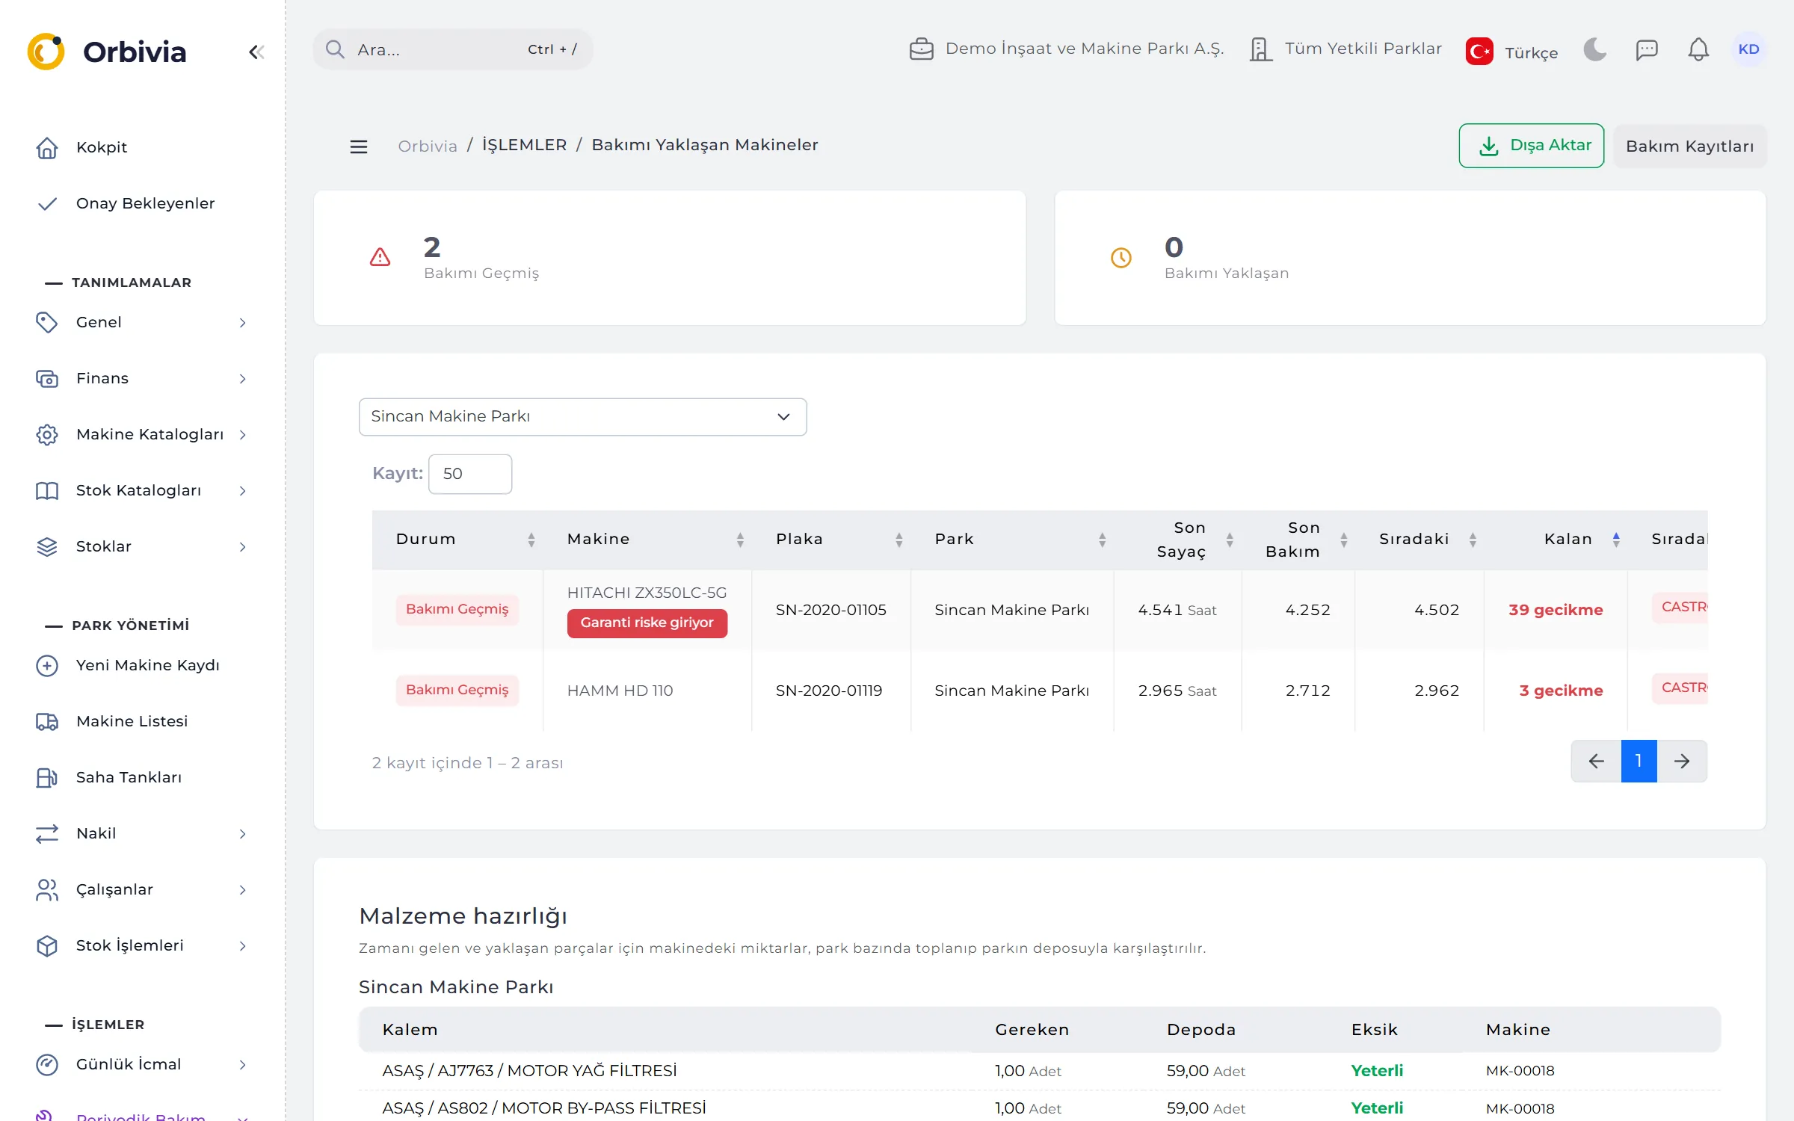The width and height of the screenshot is (1794, 1121).
Task: Click the Makine Listesi truck icon
Action: (x=47, y=721)
